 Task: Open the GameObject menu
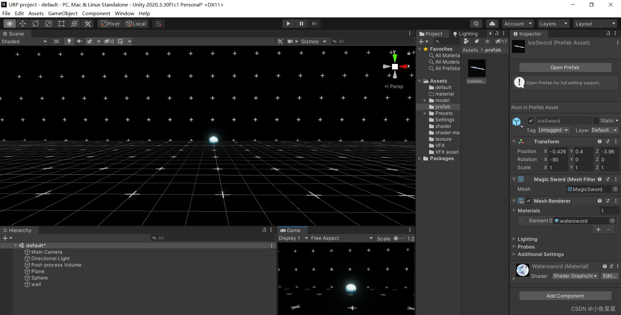[x=63, y=13]
